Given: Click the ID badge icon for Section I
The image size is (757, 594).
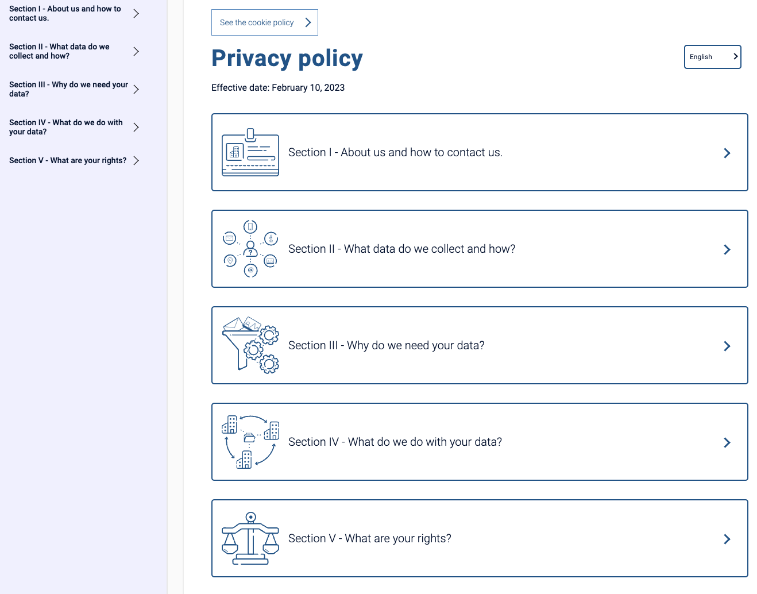Looking at the screenshot, I should click(x=250, y=152).
